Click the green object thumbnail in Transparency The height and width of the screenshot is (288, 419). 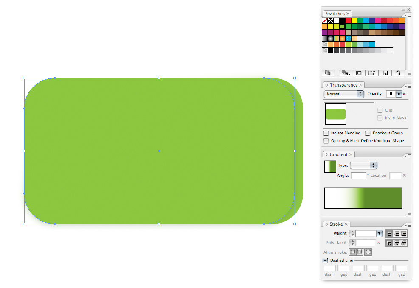point(336,114)
